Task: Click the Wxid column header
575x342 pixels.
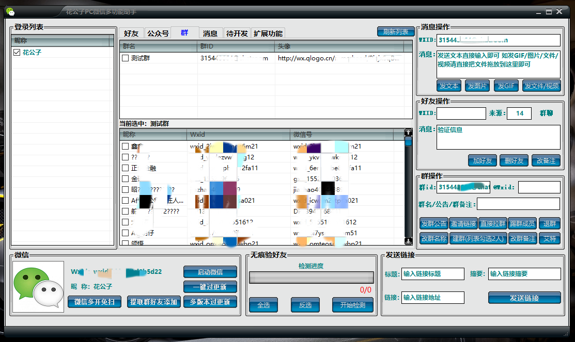Action: (x=238, y=135)
